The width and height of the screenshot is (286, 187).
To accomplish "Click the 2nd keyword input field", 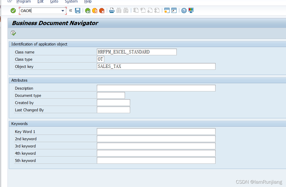I will (x=156, y=139).
